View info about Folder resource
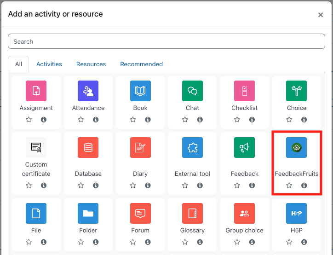The width and height of the screenshot is (333, 255). (96, 242)
